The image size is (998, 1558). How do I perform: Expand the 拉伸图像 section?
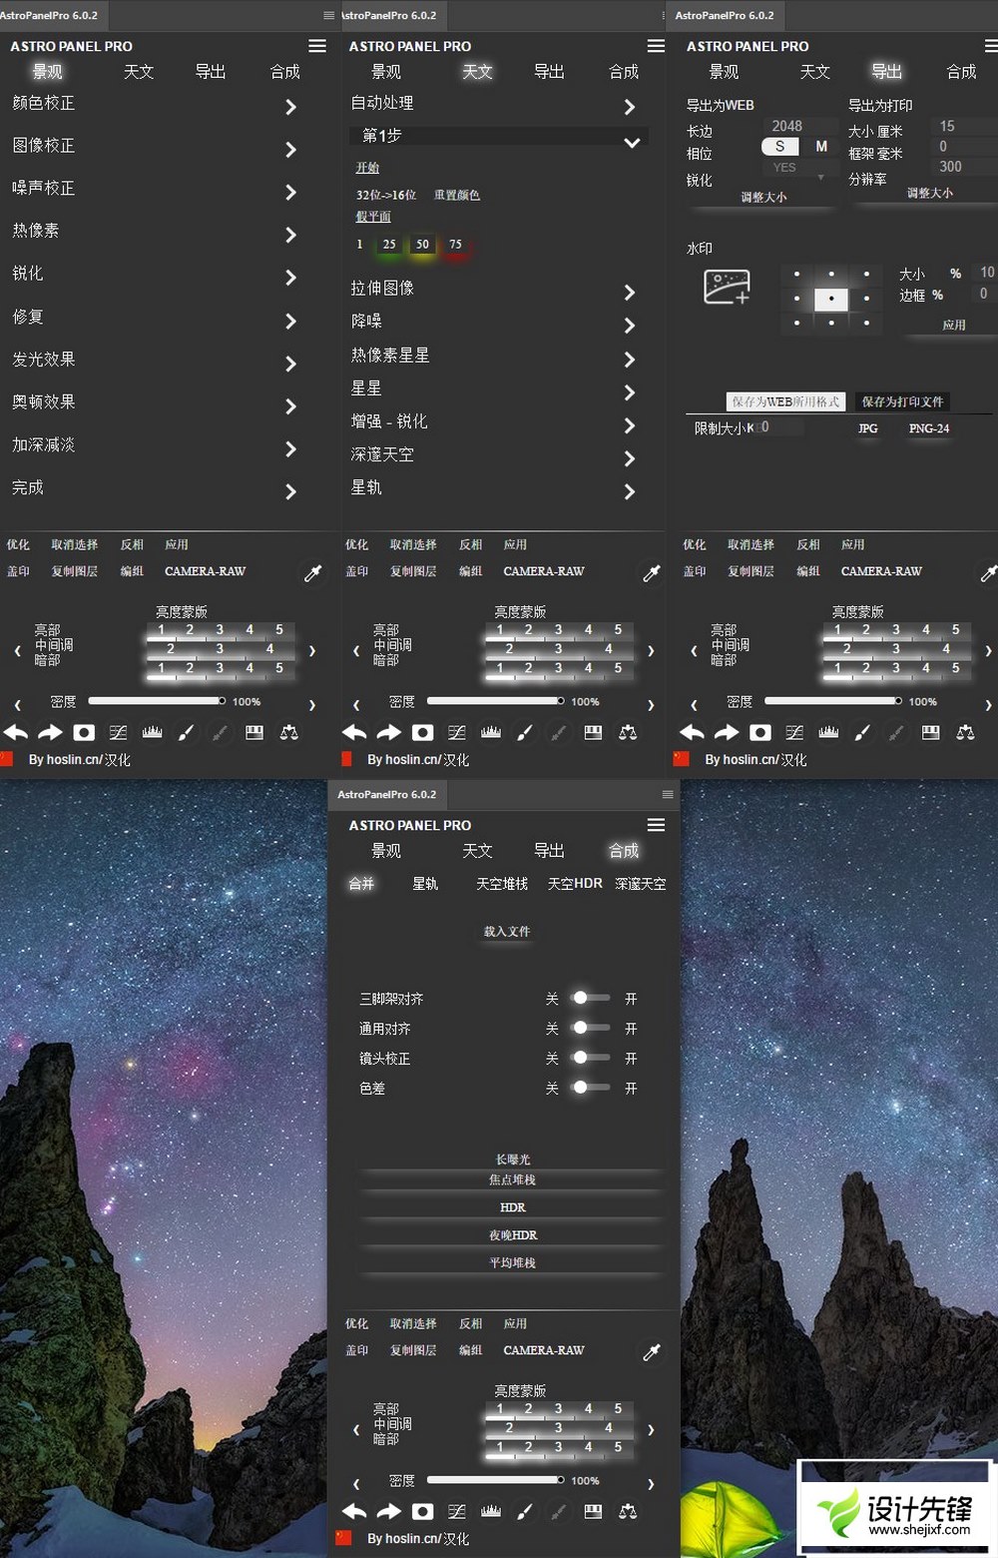499,288
